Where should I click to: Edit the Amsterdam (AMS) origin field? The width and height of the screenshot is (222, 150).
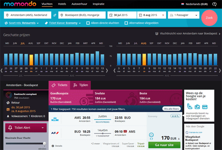tap(27, 15)
